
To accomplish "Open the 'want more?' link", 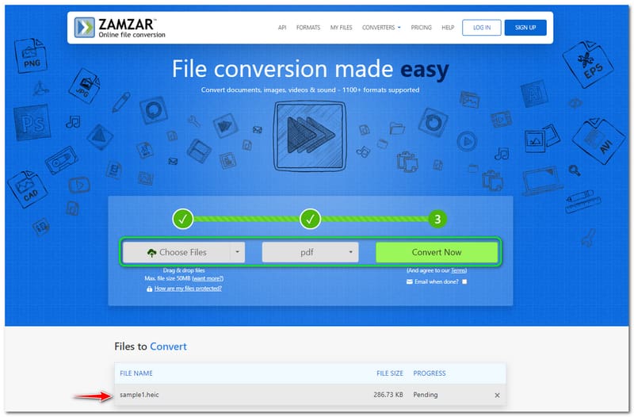I will pyautogui.click(x=208, y=279).
